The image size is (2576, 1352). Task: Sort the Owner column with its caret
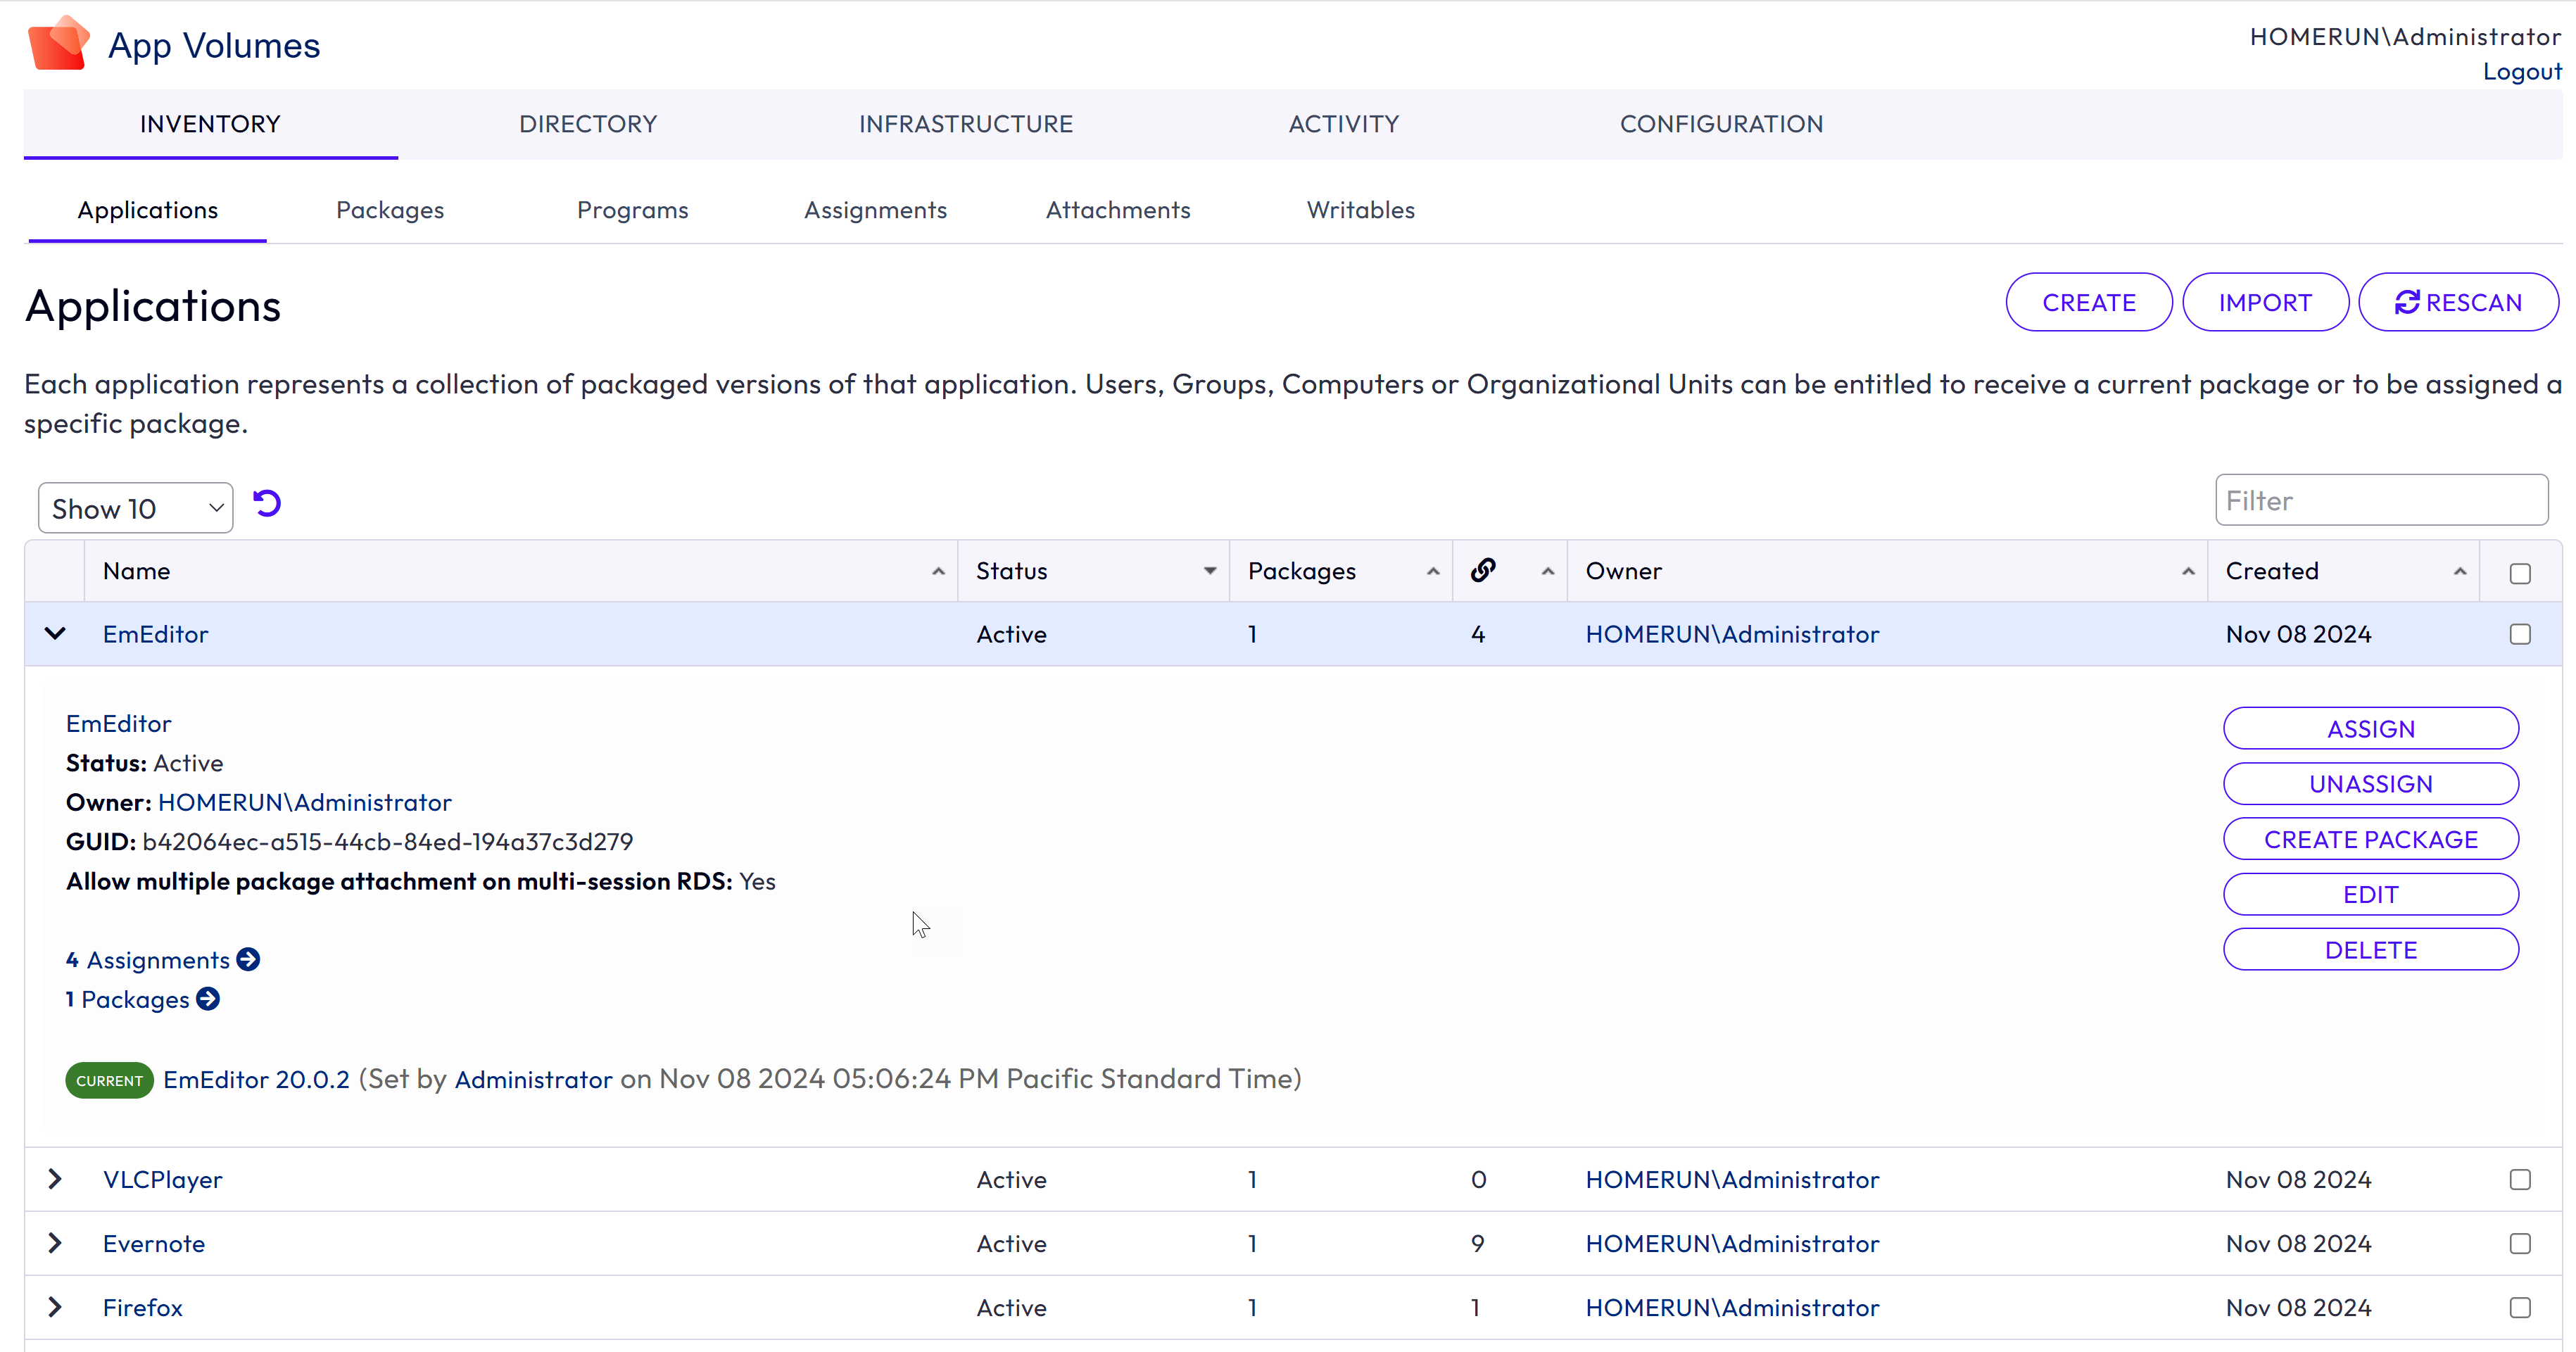click(x=2188, y=571)
